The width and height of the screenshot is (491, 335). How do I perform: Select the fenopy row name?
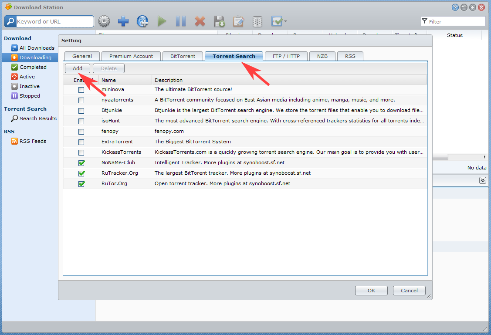coord(110,131)
